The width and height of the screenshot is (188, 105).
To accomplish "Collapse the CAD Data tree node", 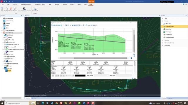I will 3,54.
